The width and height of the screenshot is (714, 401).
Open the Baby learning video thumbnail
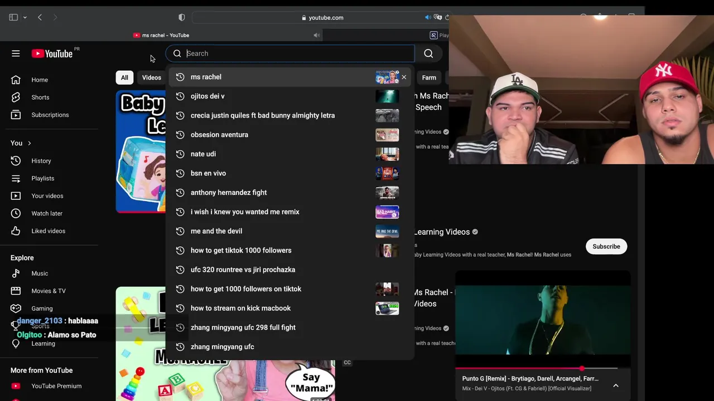pyautogui.click(x=141, y=151)
